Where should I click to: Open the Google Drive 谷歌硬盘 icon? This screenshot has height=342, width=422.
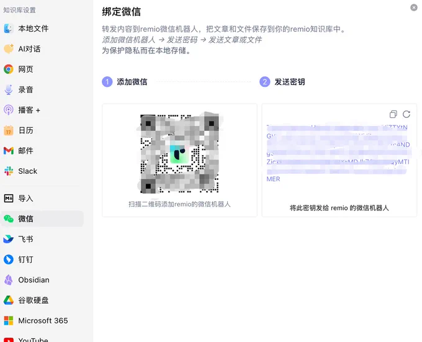pyautogui.click(x=9, y=300)
